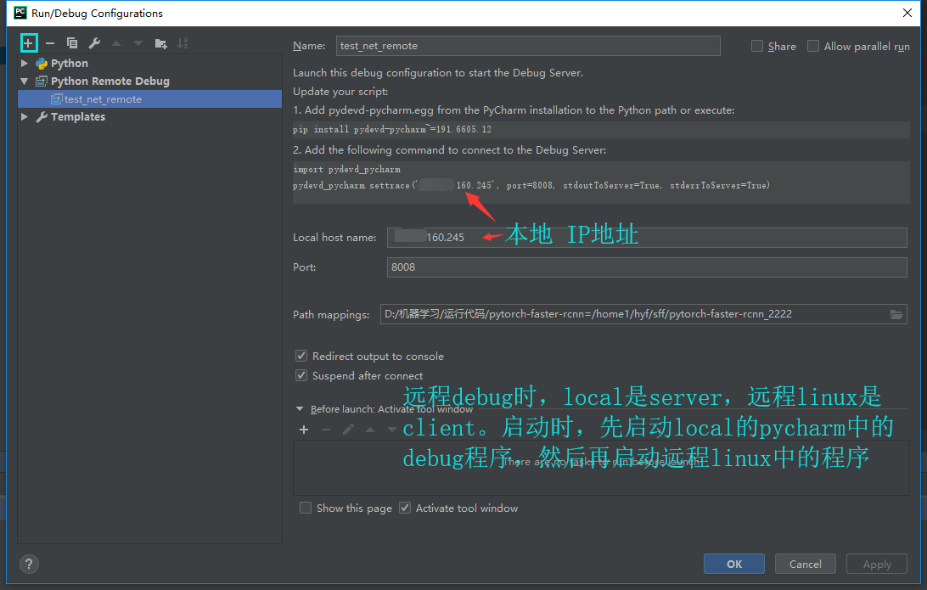The height and width of the screenshot is (590, 927).
Task: Click the Apply button
Action: coord(876,564)
